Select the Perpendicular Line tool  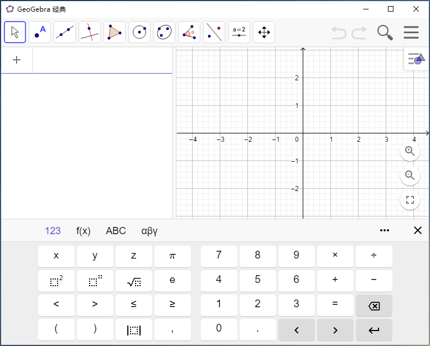(90, 32)
